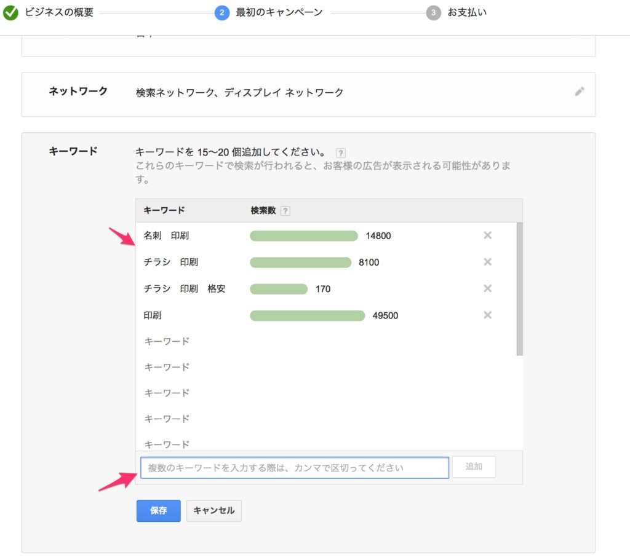Select step 2 最初のキャンペーン
Image resolution: width=630 pixels, height=560 pixels.
[x=222, y=13]
